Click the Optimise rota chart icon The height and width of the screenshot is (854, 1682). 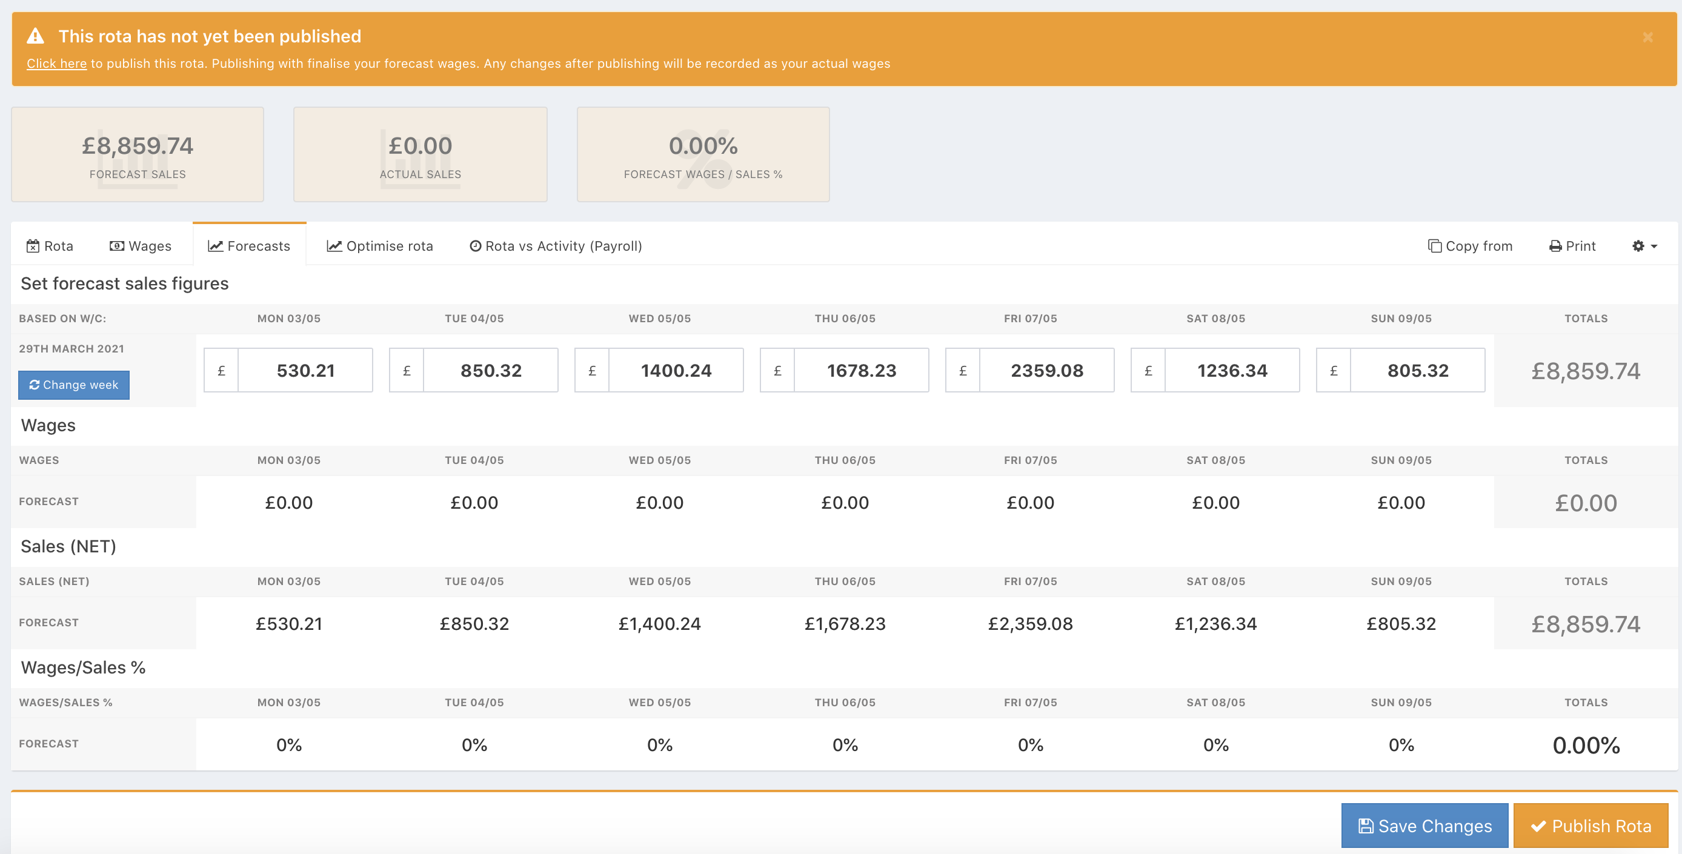(334, 246)
